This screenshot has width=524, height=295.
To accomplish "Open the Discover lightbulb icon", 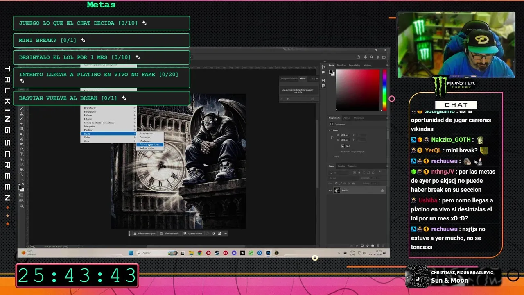I will pyautogui.click(x=378, y=57).
